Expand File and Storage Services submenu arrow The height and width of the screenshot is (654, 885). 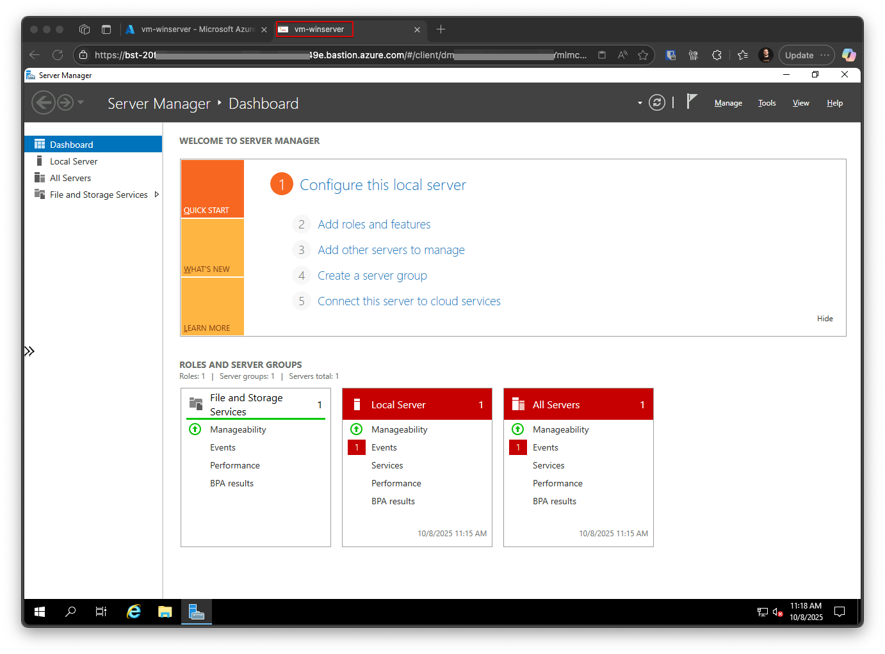pos(157,195)
